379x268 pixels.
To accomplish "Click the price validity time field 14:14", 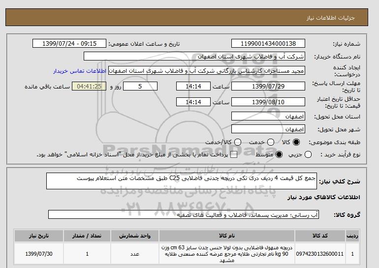I will click(193, 102).
